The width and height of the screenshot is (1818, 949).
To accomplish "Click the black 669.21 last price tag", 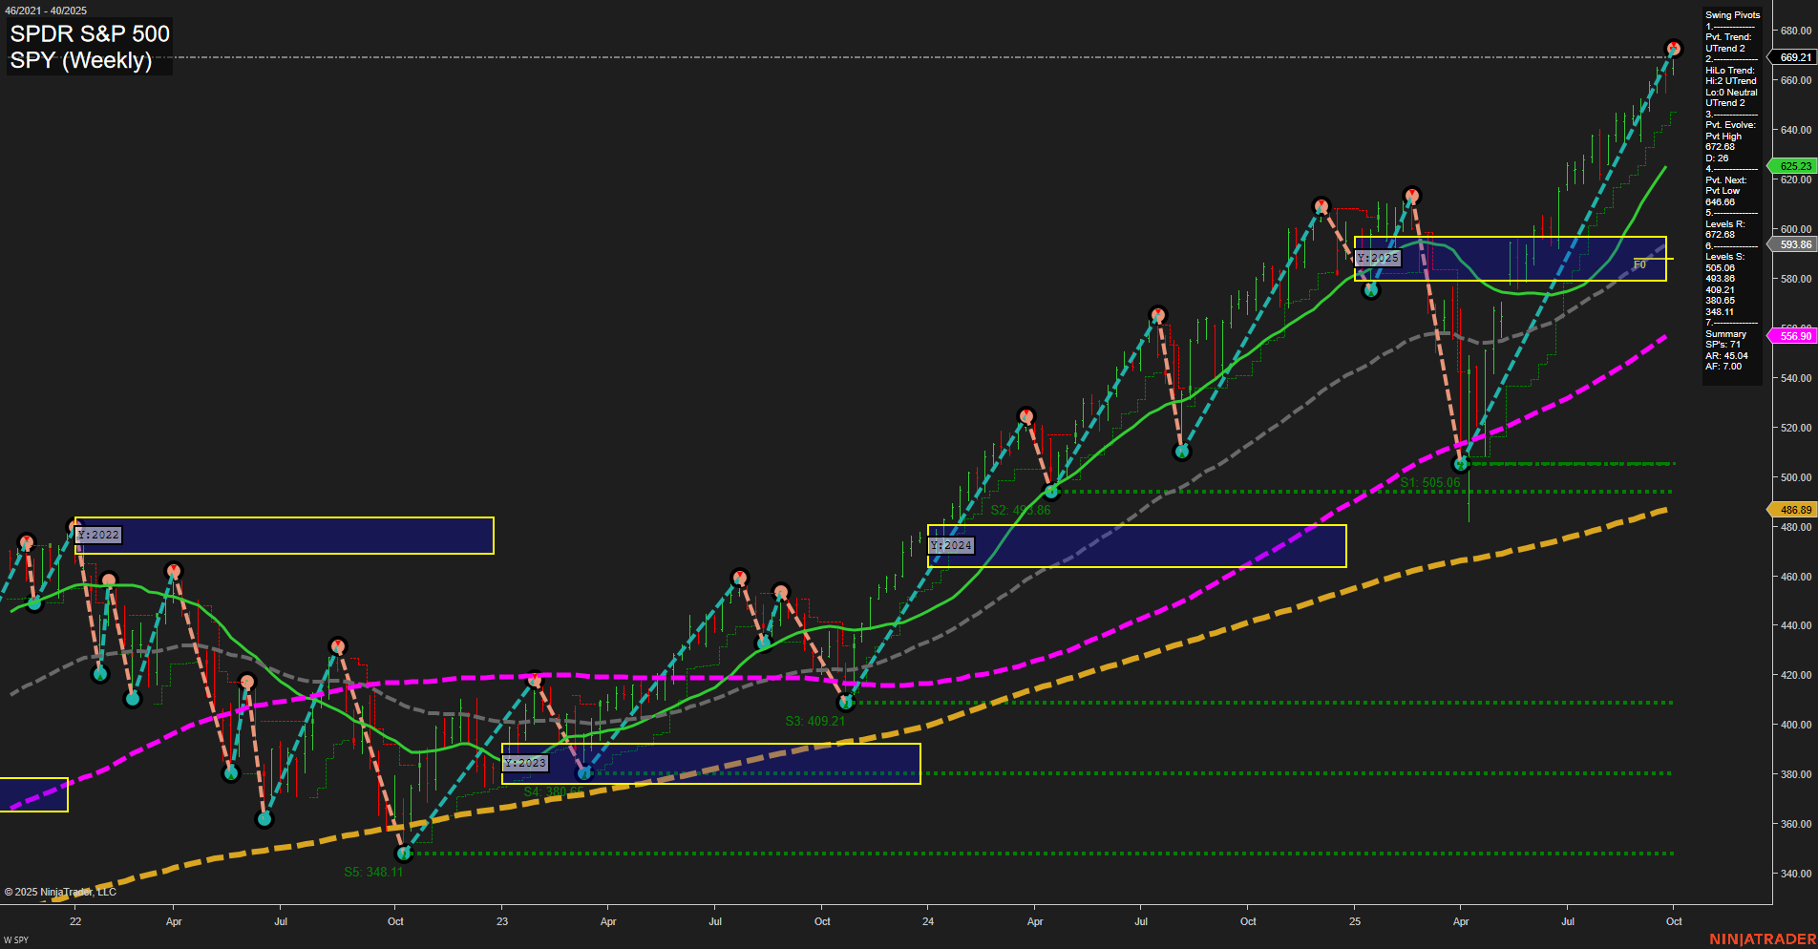I will tap(1794, 57).
